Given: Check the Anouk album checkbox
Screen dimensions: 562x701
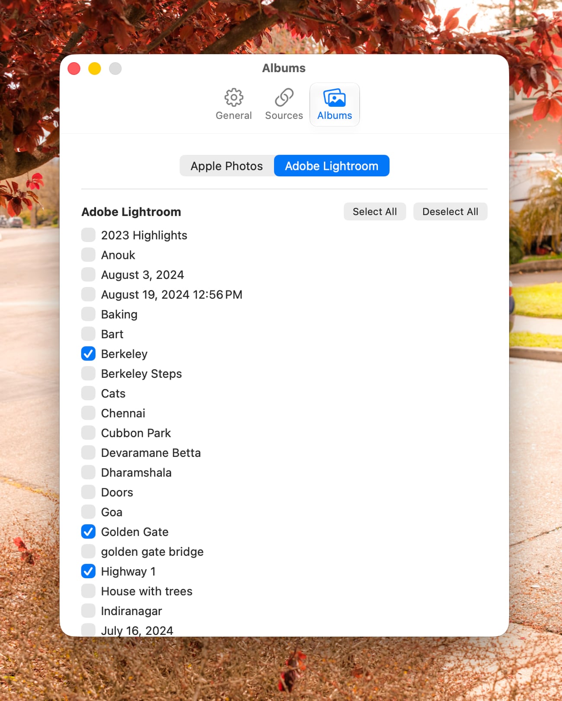Looking at the screenshot, I should (x=89, y=255).
